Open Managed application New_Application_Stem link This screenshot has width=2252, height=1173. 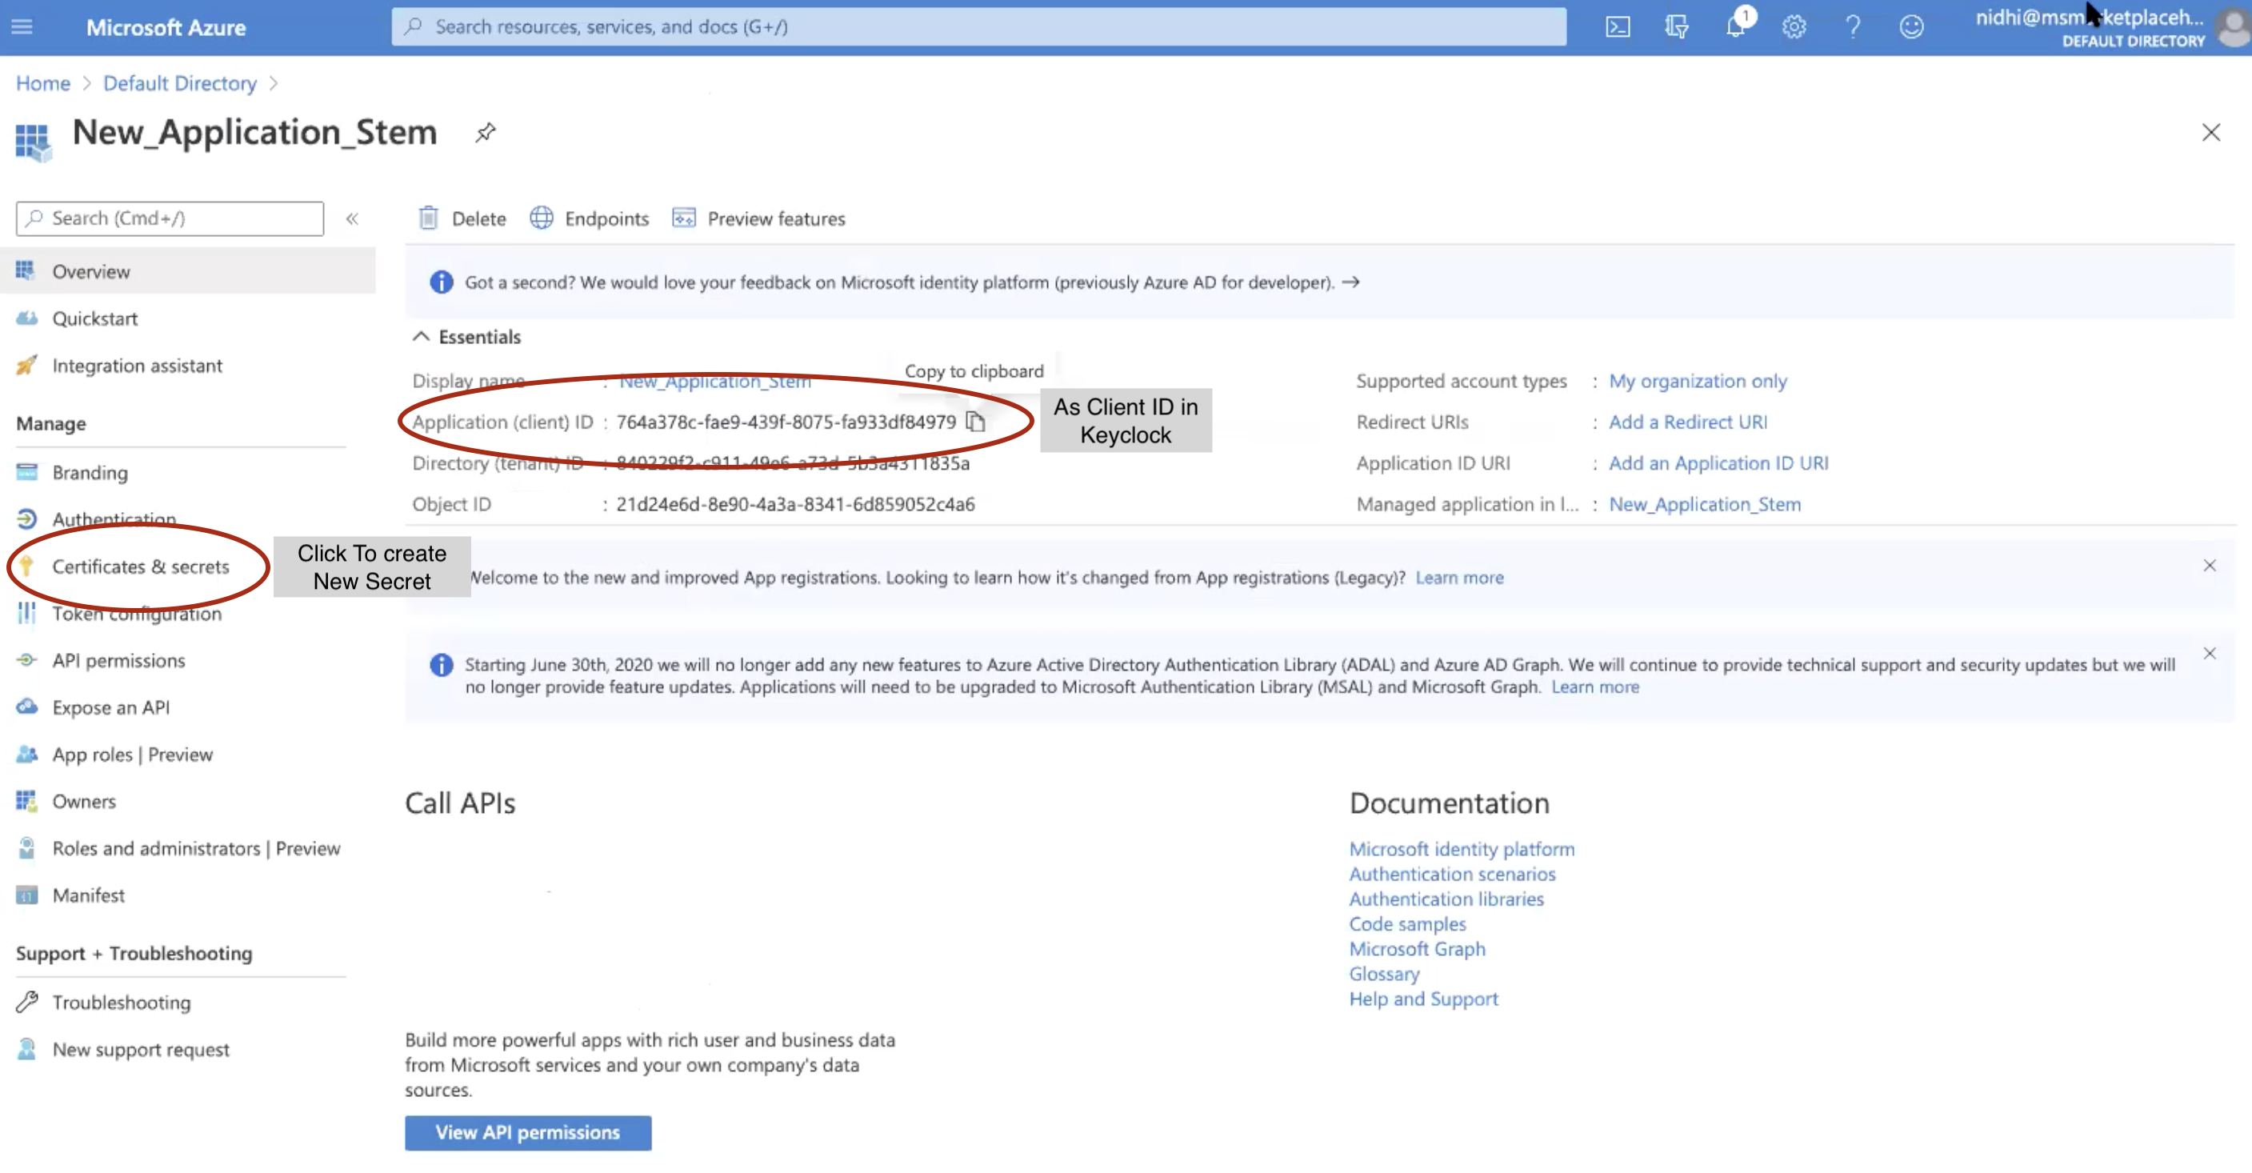[x=1705, y=504]
